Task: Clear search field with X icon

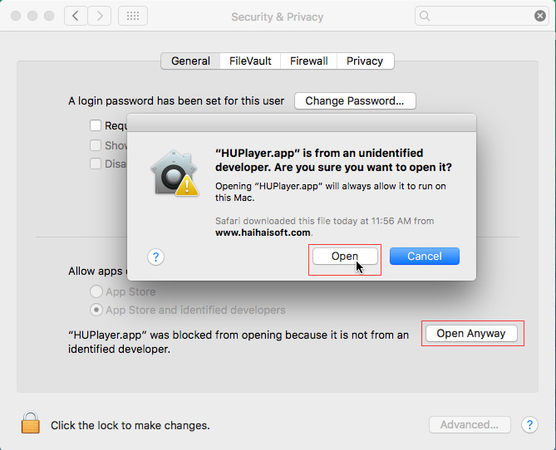Action: click(539, 16)
